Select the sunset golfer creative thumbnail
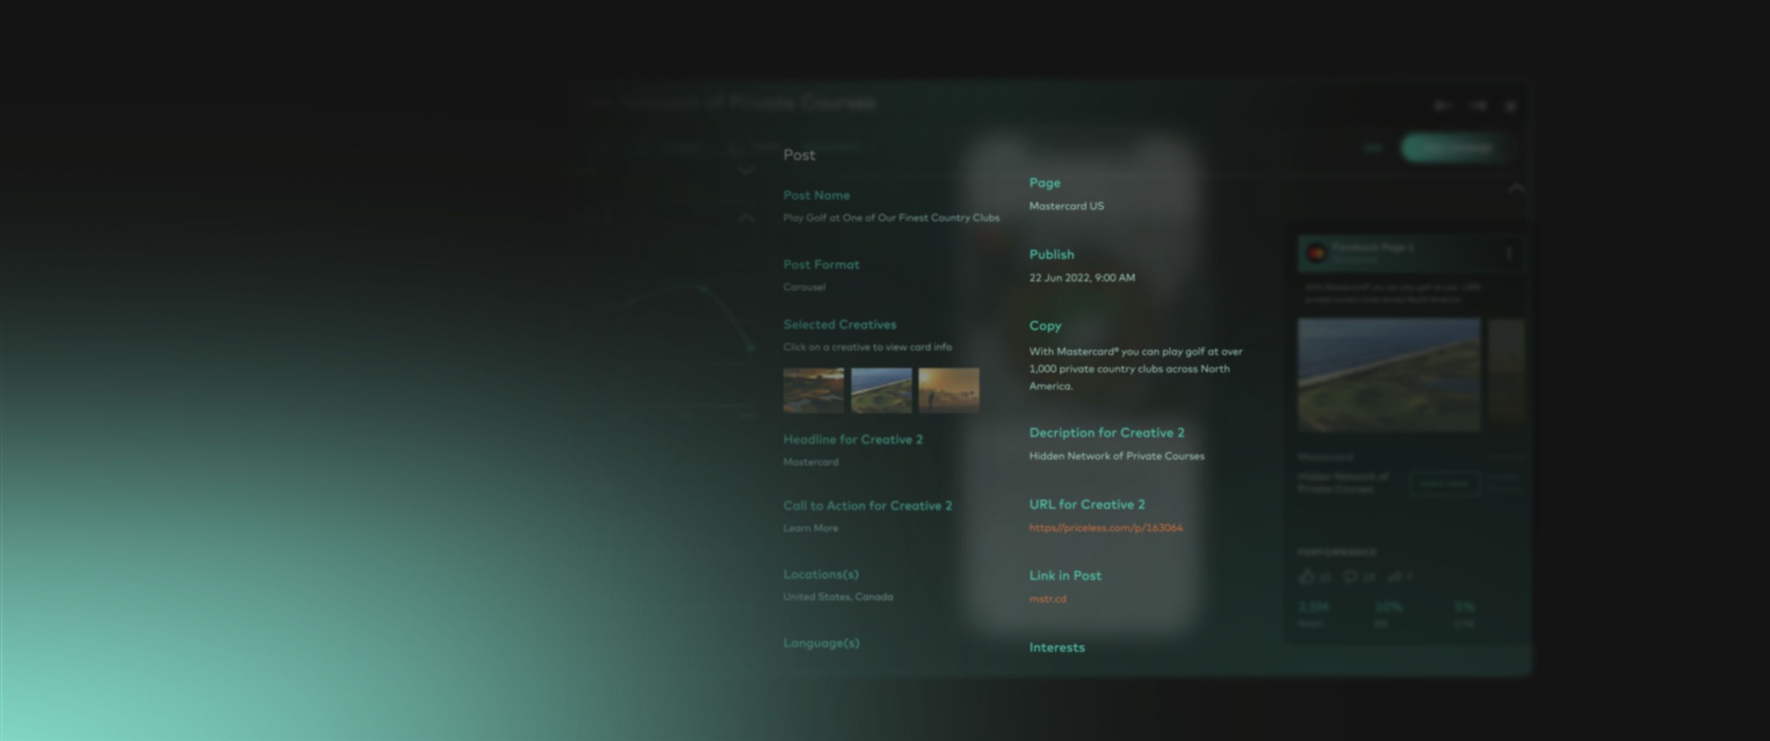This screenshot has width=1770, height=741. coord(949,390)
